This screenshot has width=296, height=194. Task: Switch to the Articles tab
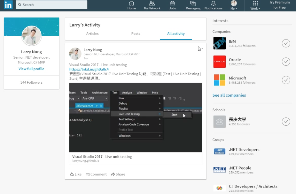pyautogui.click(x=92, y=34)
